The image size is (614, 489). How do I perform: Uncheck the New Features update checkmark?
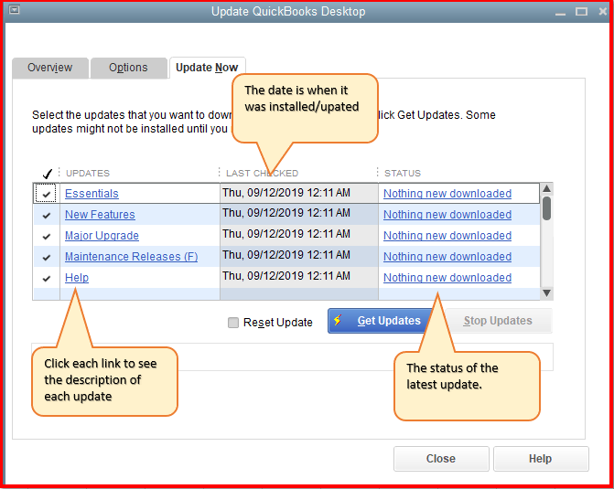(47, 215)
